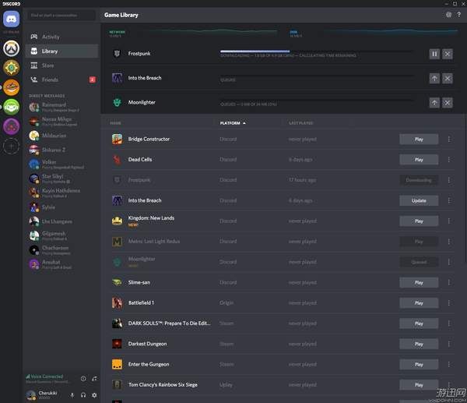Image resolution: width=467 pixels, height=403 pixels.
Task: Add a new server with plus icon
Action: (x=12, y=147)
